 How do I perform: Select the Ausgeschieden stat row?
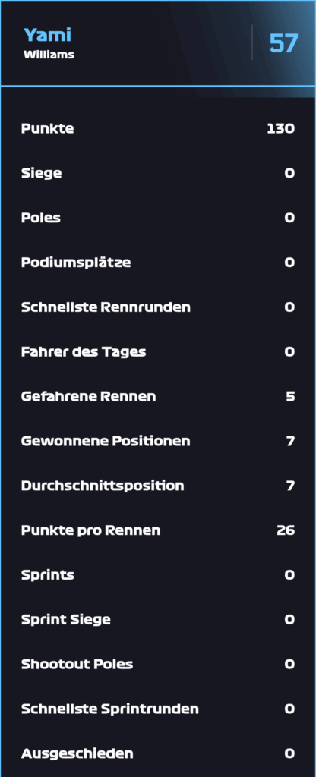pos(158,753)
